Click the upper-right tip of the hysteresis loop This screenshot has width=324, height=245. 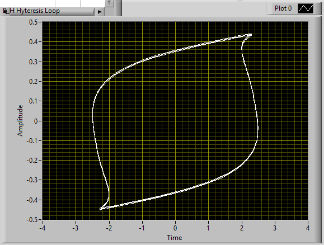click(x=251, y=35)
